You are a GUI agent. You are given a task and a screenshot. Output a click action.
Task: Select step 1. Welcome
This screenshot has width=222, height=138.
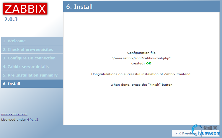tap(32, 41)
